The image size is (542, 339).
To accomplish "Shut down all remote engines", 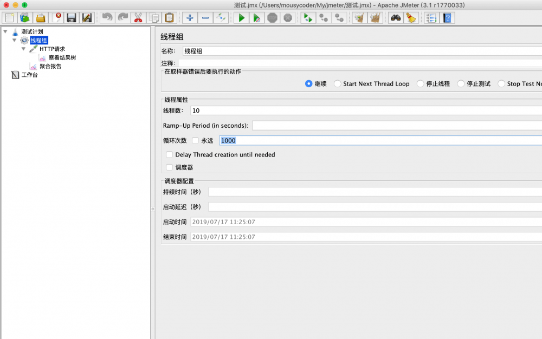I will click(339, 18).
